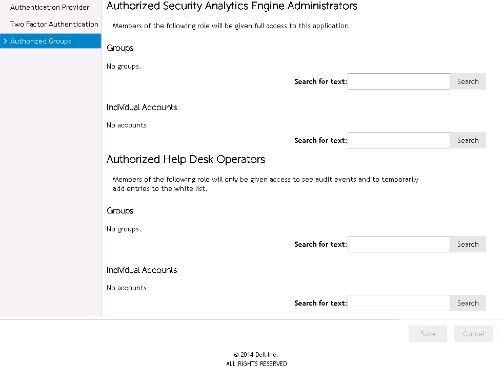
Task: Click the Cancel button
Action: pos(473,334)
